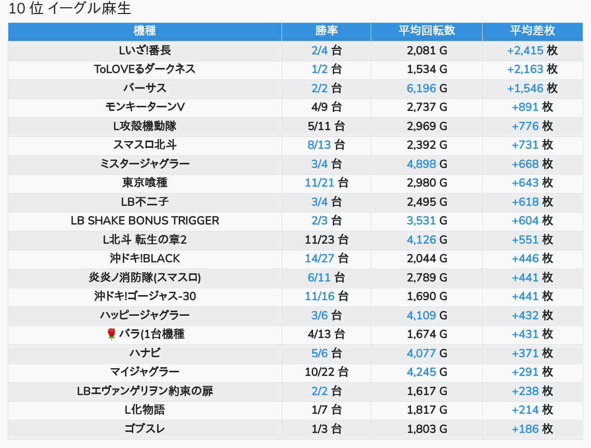This screenshot has width=591, height=448.
Task: Select the 5/6 win rate for ハナビ
Action: coord(326,354)
